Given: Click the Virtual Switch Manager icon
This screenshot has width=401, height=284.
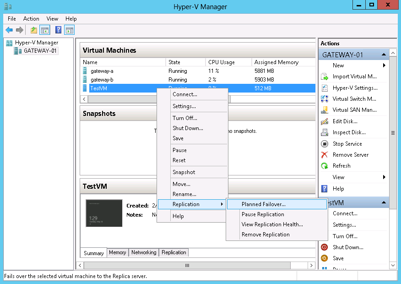Looking at the screenshot, I should [325, 99].
